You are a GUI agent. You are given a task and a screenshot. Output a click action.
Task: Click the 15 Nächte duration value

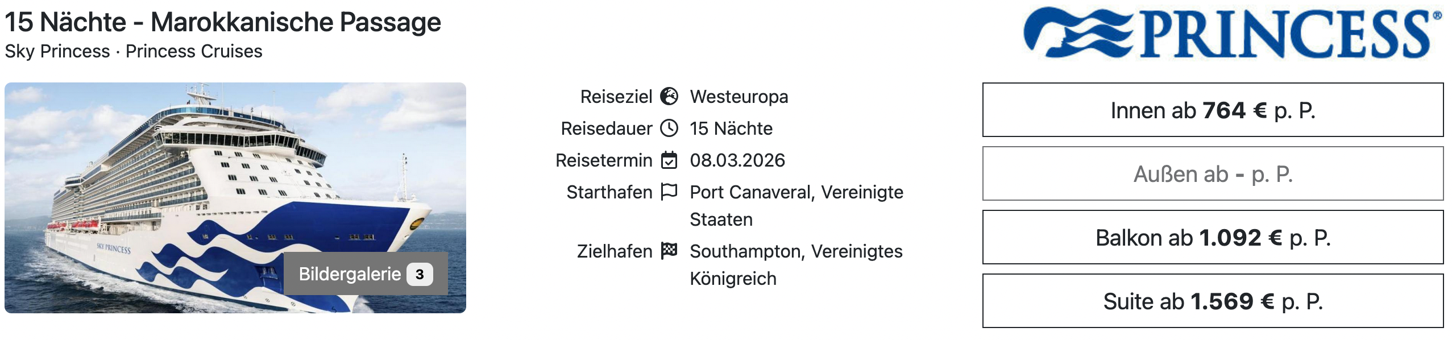click(x=731, y=129)
